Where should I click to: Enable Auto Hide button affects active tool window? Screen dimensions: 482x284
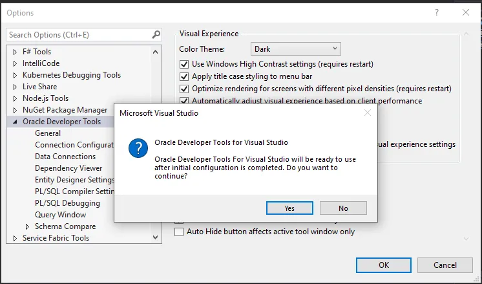179,232
